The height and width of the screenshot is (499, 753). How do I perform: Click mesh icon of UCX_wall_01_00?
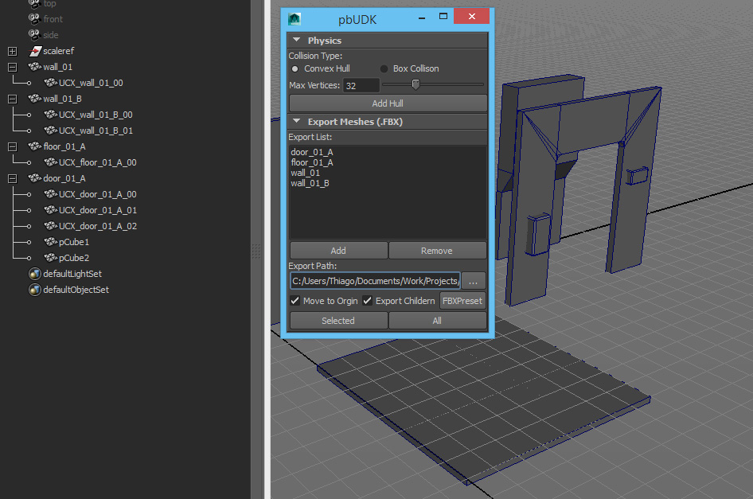click(50, 83)
